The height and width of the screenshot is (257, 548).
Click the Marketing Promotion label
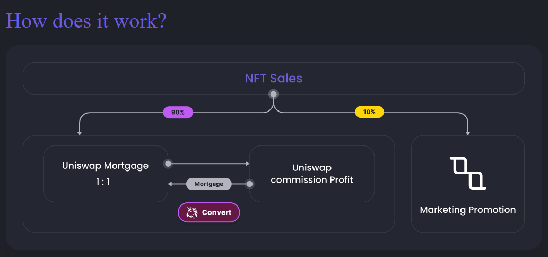coord(467,210)
